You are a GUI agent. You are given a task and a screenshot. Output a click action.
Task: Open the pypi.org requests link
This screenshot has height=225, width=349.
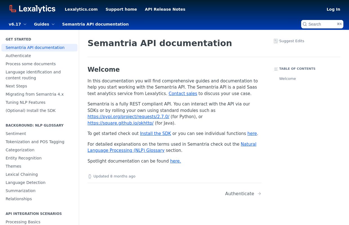click(128, 116)
